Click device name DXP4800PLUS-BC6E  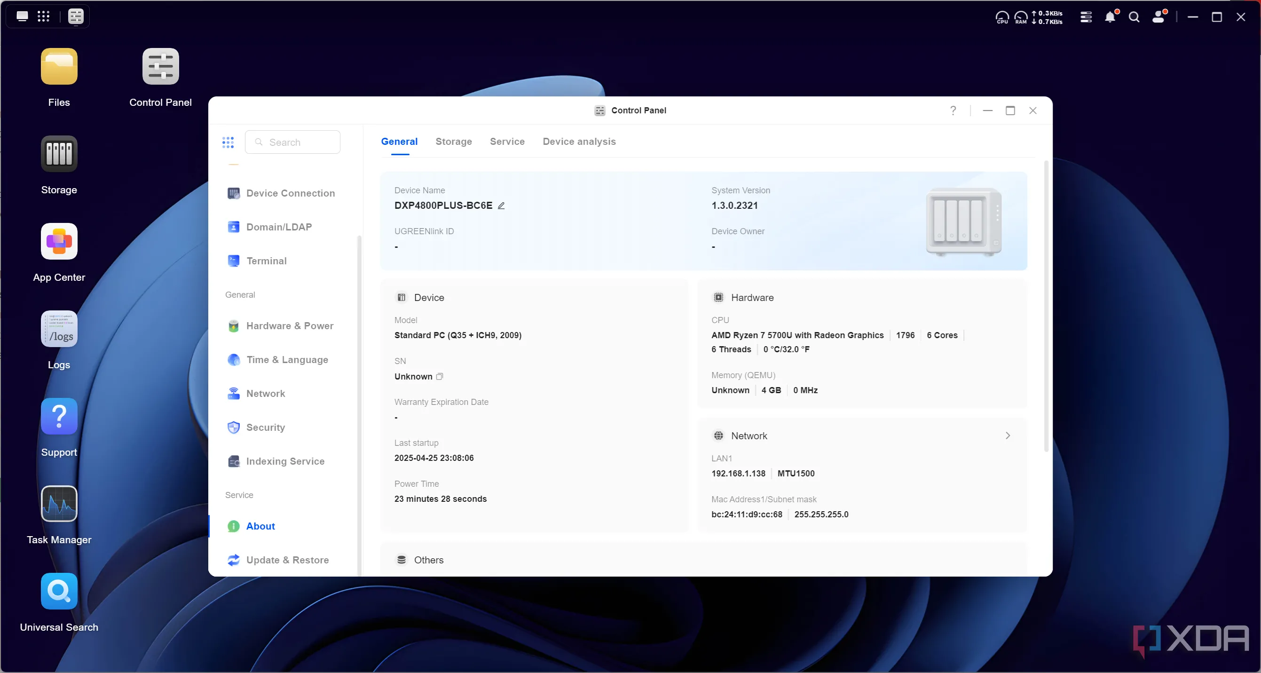point(443,206)
